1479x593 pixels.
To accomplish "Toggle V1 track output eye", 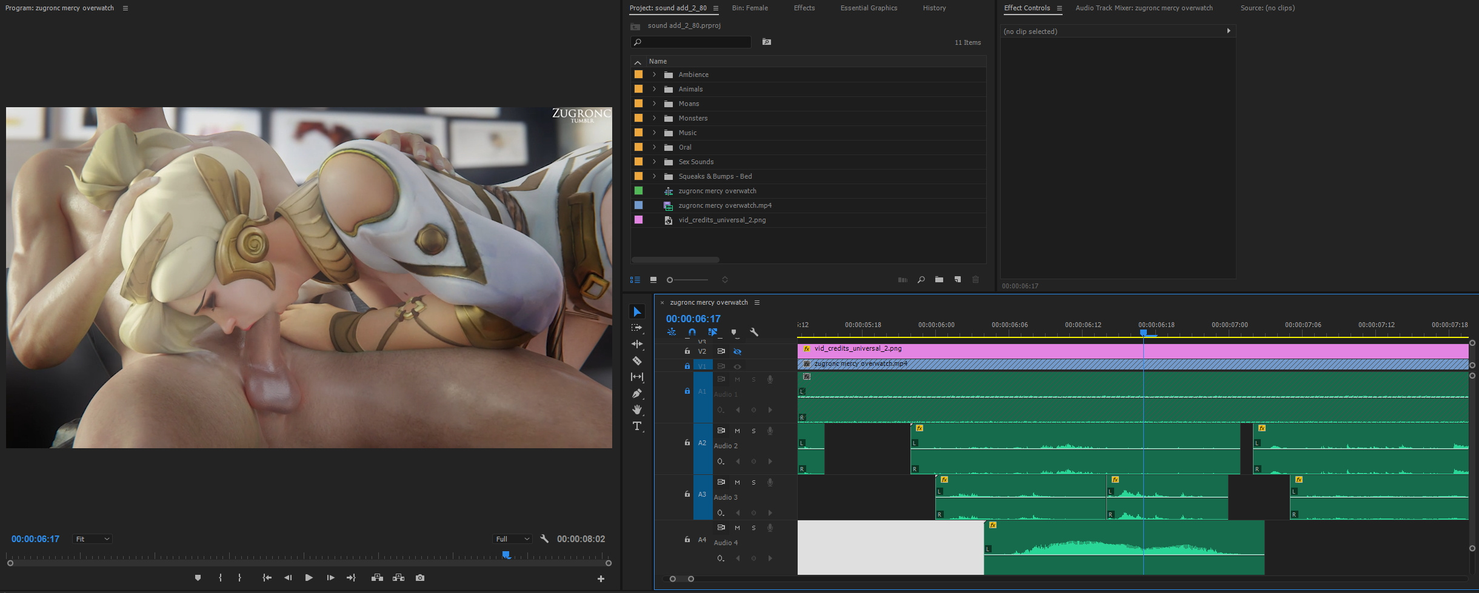I will [x=737, y=366].
